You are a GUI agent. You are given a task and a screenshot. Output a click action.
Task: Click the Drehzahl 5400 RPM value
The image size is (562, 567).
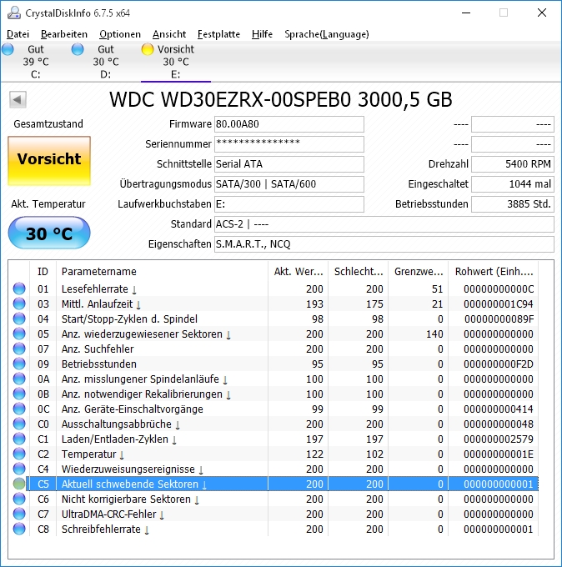[x=513, y=164]
